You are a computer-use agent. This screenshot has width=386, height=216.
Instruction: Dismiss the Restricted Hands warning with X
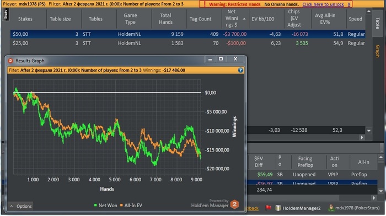[x=349, y=4]
